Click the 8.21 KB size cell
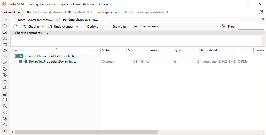The image size is (266, 135). 138,62
